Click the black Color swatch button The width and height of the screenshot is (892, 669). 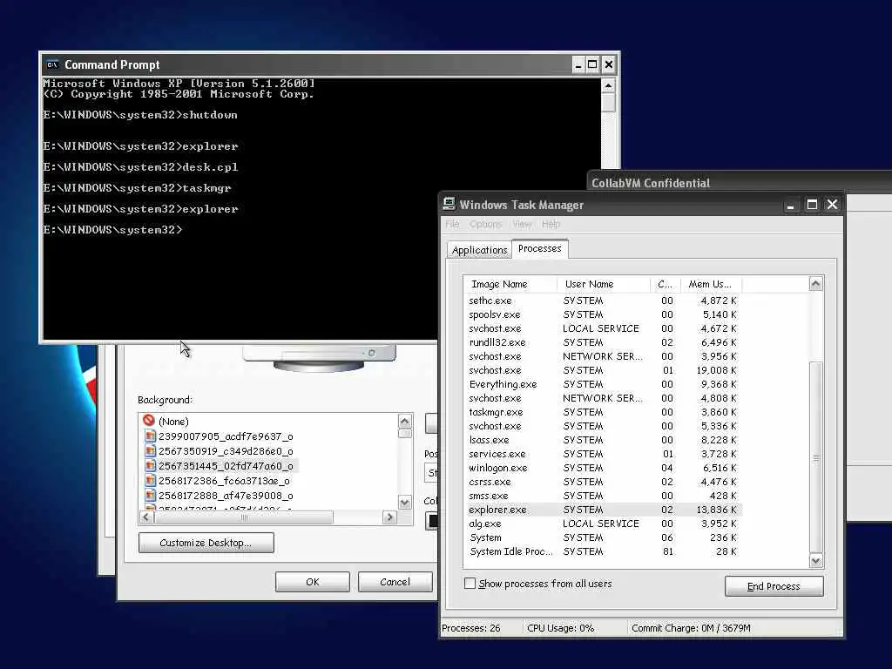[x=432, y=521]
